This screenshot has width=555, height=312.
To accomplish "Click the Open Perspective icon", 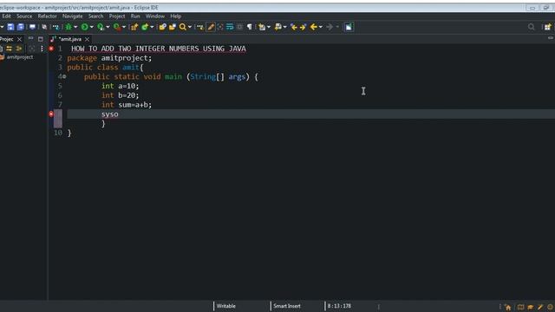I will [x=548, y=27].
